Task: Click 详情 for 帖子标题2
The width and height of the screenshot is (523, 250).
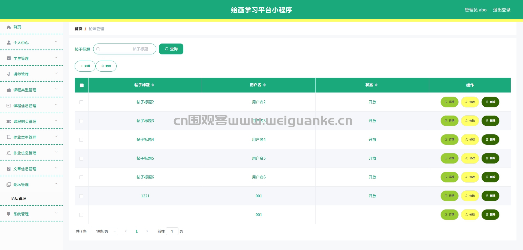Action: click(449, 102)
